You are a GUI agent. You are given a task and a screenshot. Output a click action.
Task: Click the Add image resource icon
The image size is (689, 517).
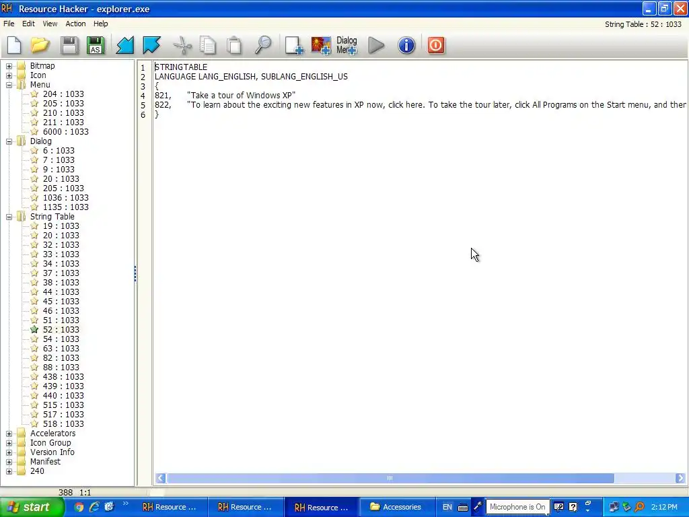pyautogui.click(x=321, y=45)
